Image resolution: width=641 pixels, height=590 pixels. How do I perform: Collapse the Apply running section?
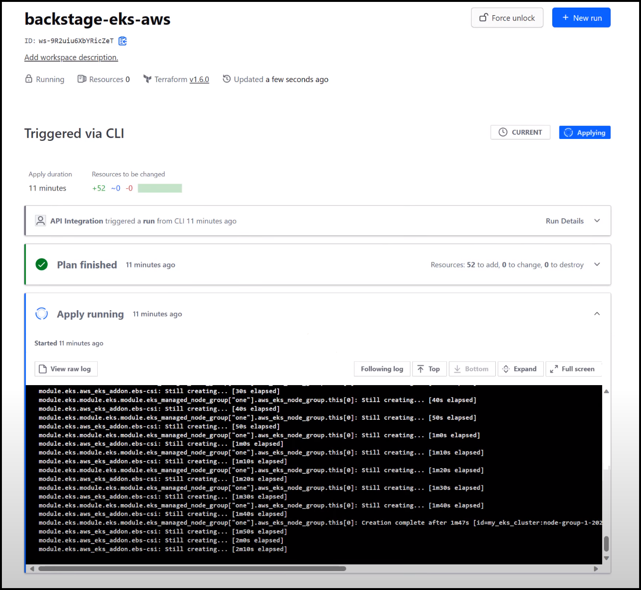click(597, 313)
